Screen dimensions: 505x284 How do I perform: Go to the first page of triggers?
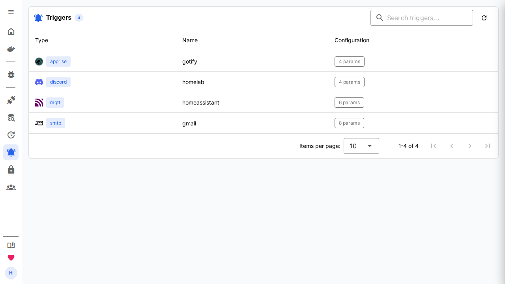[434, 146]
